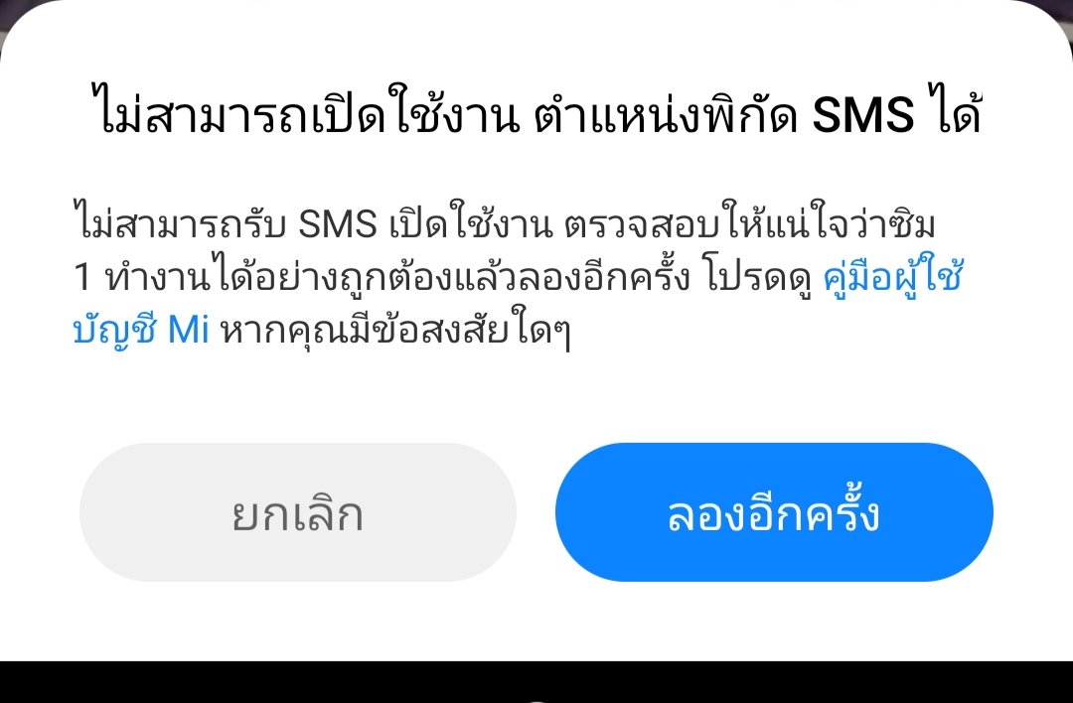Tap the ยกเลิก (cancel) button
This screenshot has width=1073, height=703.
click(298, 512)
